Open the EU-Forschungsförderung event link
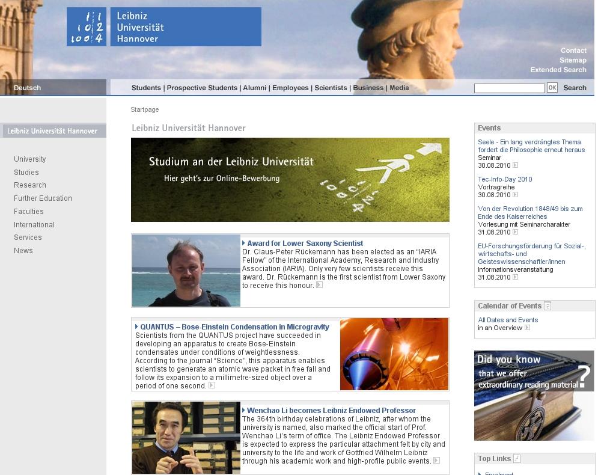 point(532,254)
